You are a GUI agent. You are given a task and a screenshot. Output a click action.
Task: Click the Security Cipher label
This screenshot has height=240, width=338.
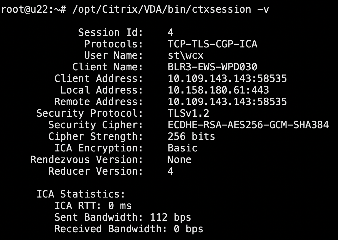pos(96,125)
